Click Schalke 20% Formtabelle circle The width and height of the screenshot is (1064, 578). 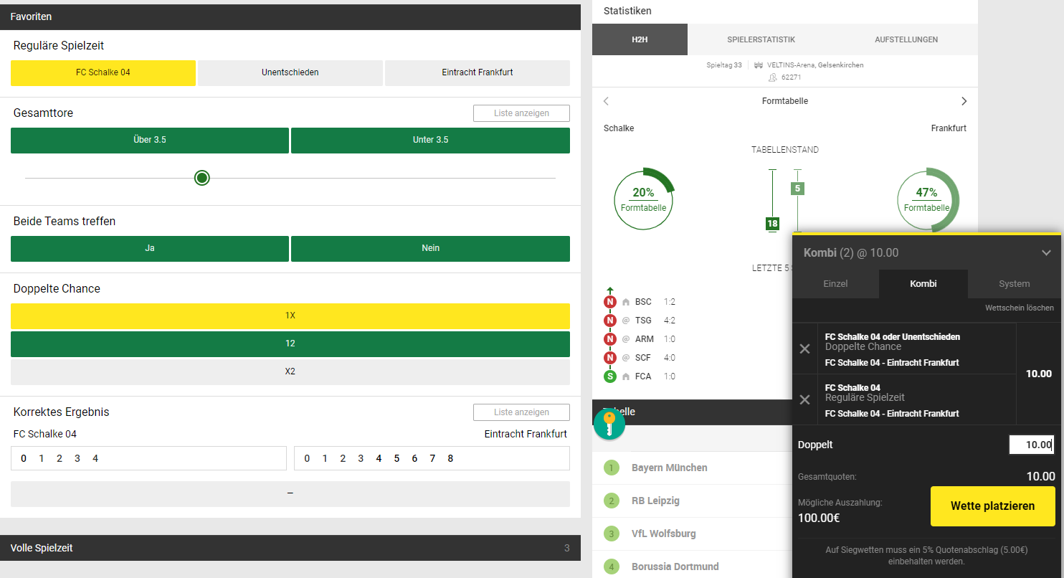(x=644, y=199)
